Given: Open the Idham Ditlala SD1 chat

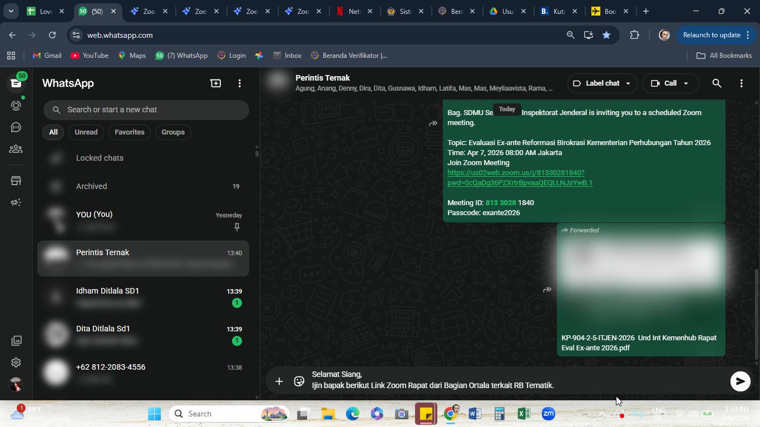Looking at the screenshot, I should [x=143, y=297].
